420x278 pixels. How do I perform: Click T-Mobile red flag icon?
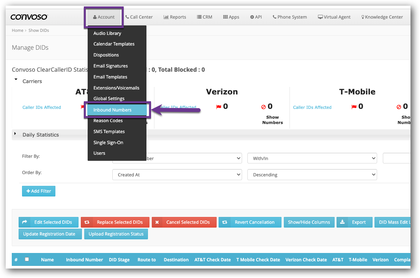click(354, 107)
